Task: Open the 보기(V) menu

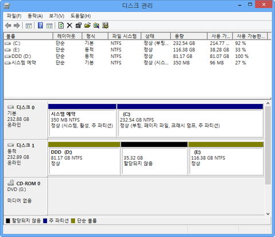Action: 57,16
